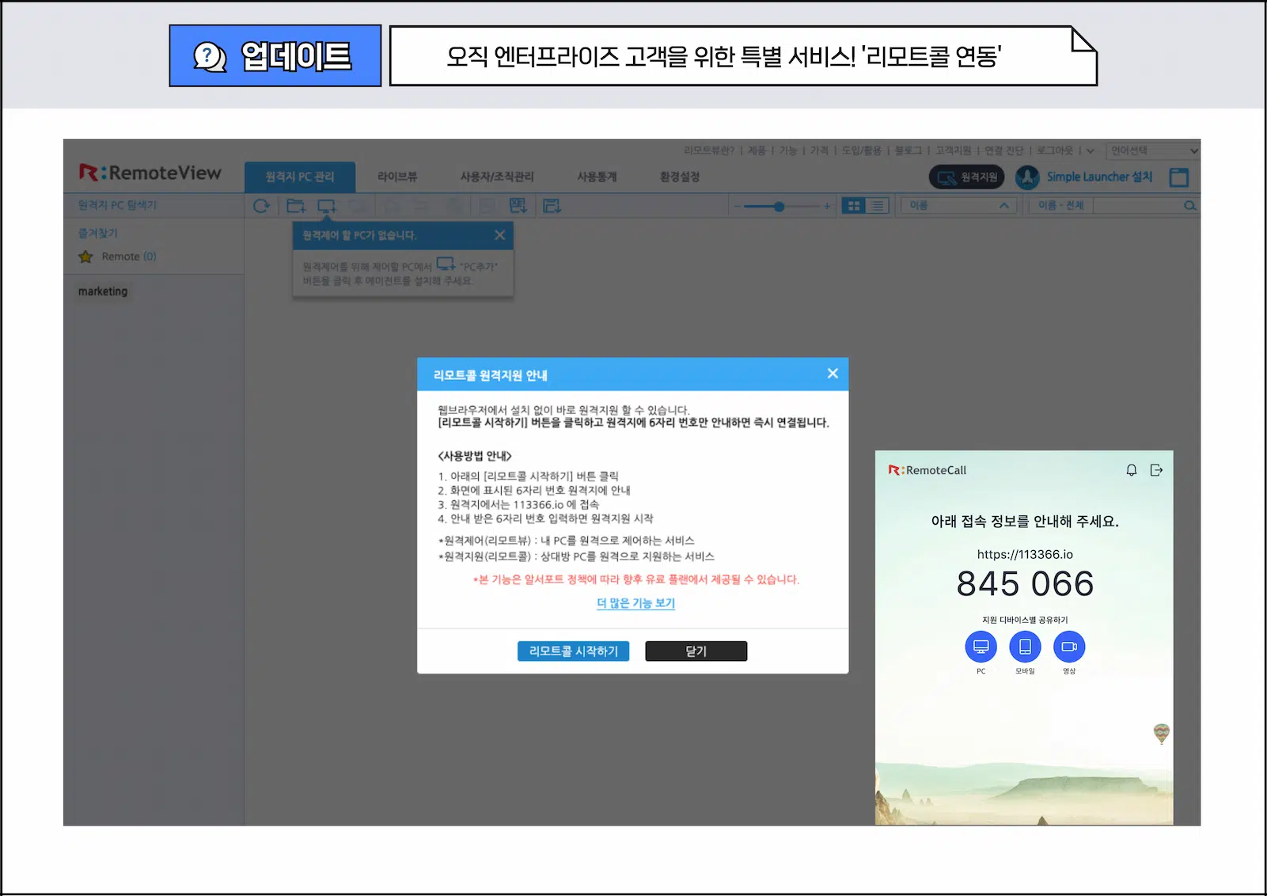Screen dimensions: 1267x896
Task: Select the PC sharing icon in RemoteCall
Action: [x=981, y=647]
